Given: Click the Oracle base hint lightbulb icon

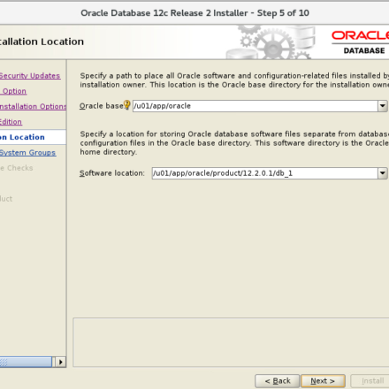Looking at the screenshot, I should [x=126, y=104].
